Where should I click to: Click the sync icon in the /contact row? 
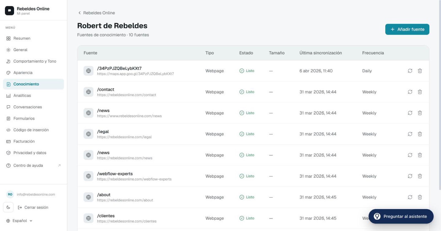410,92
